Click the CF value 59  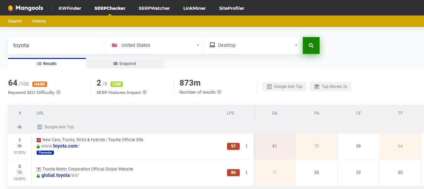(358, 146)
